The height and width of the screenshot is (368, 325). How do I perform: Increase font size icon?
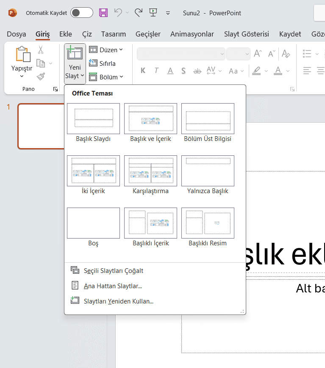click(258, 53)
